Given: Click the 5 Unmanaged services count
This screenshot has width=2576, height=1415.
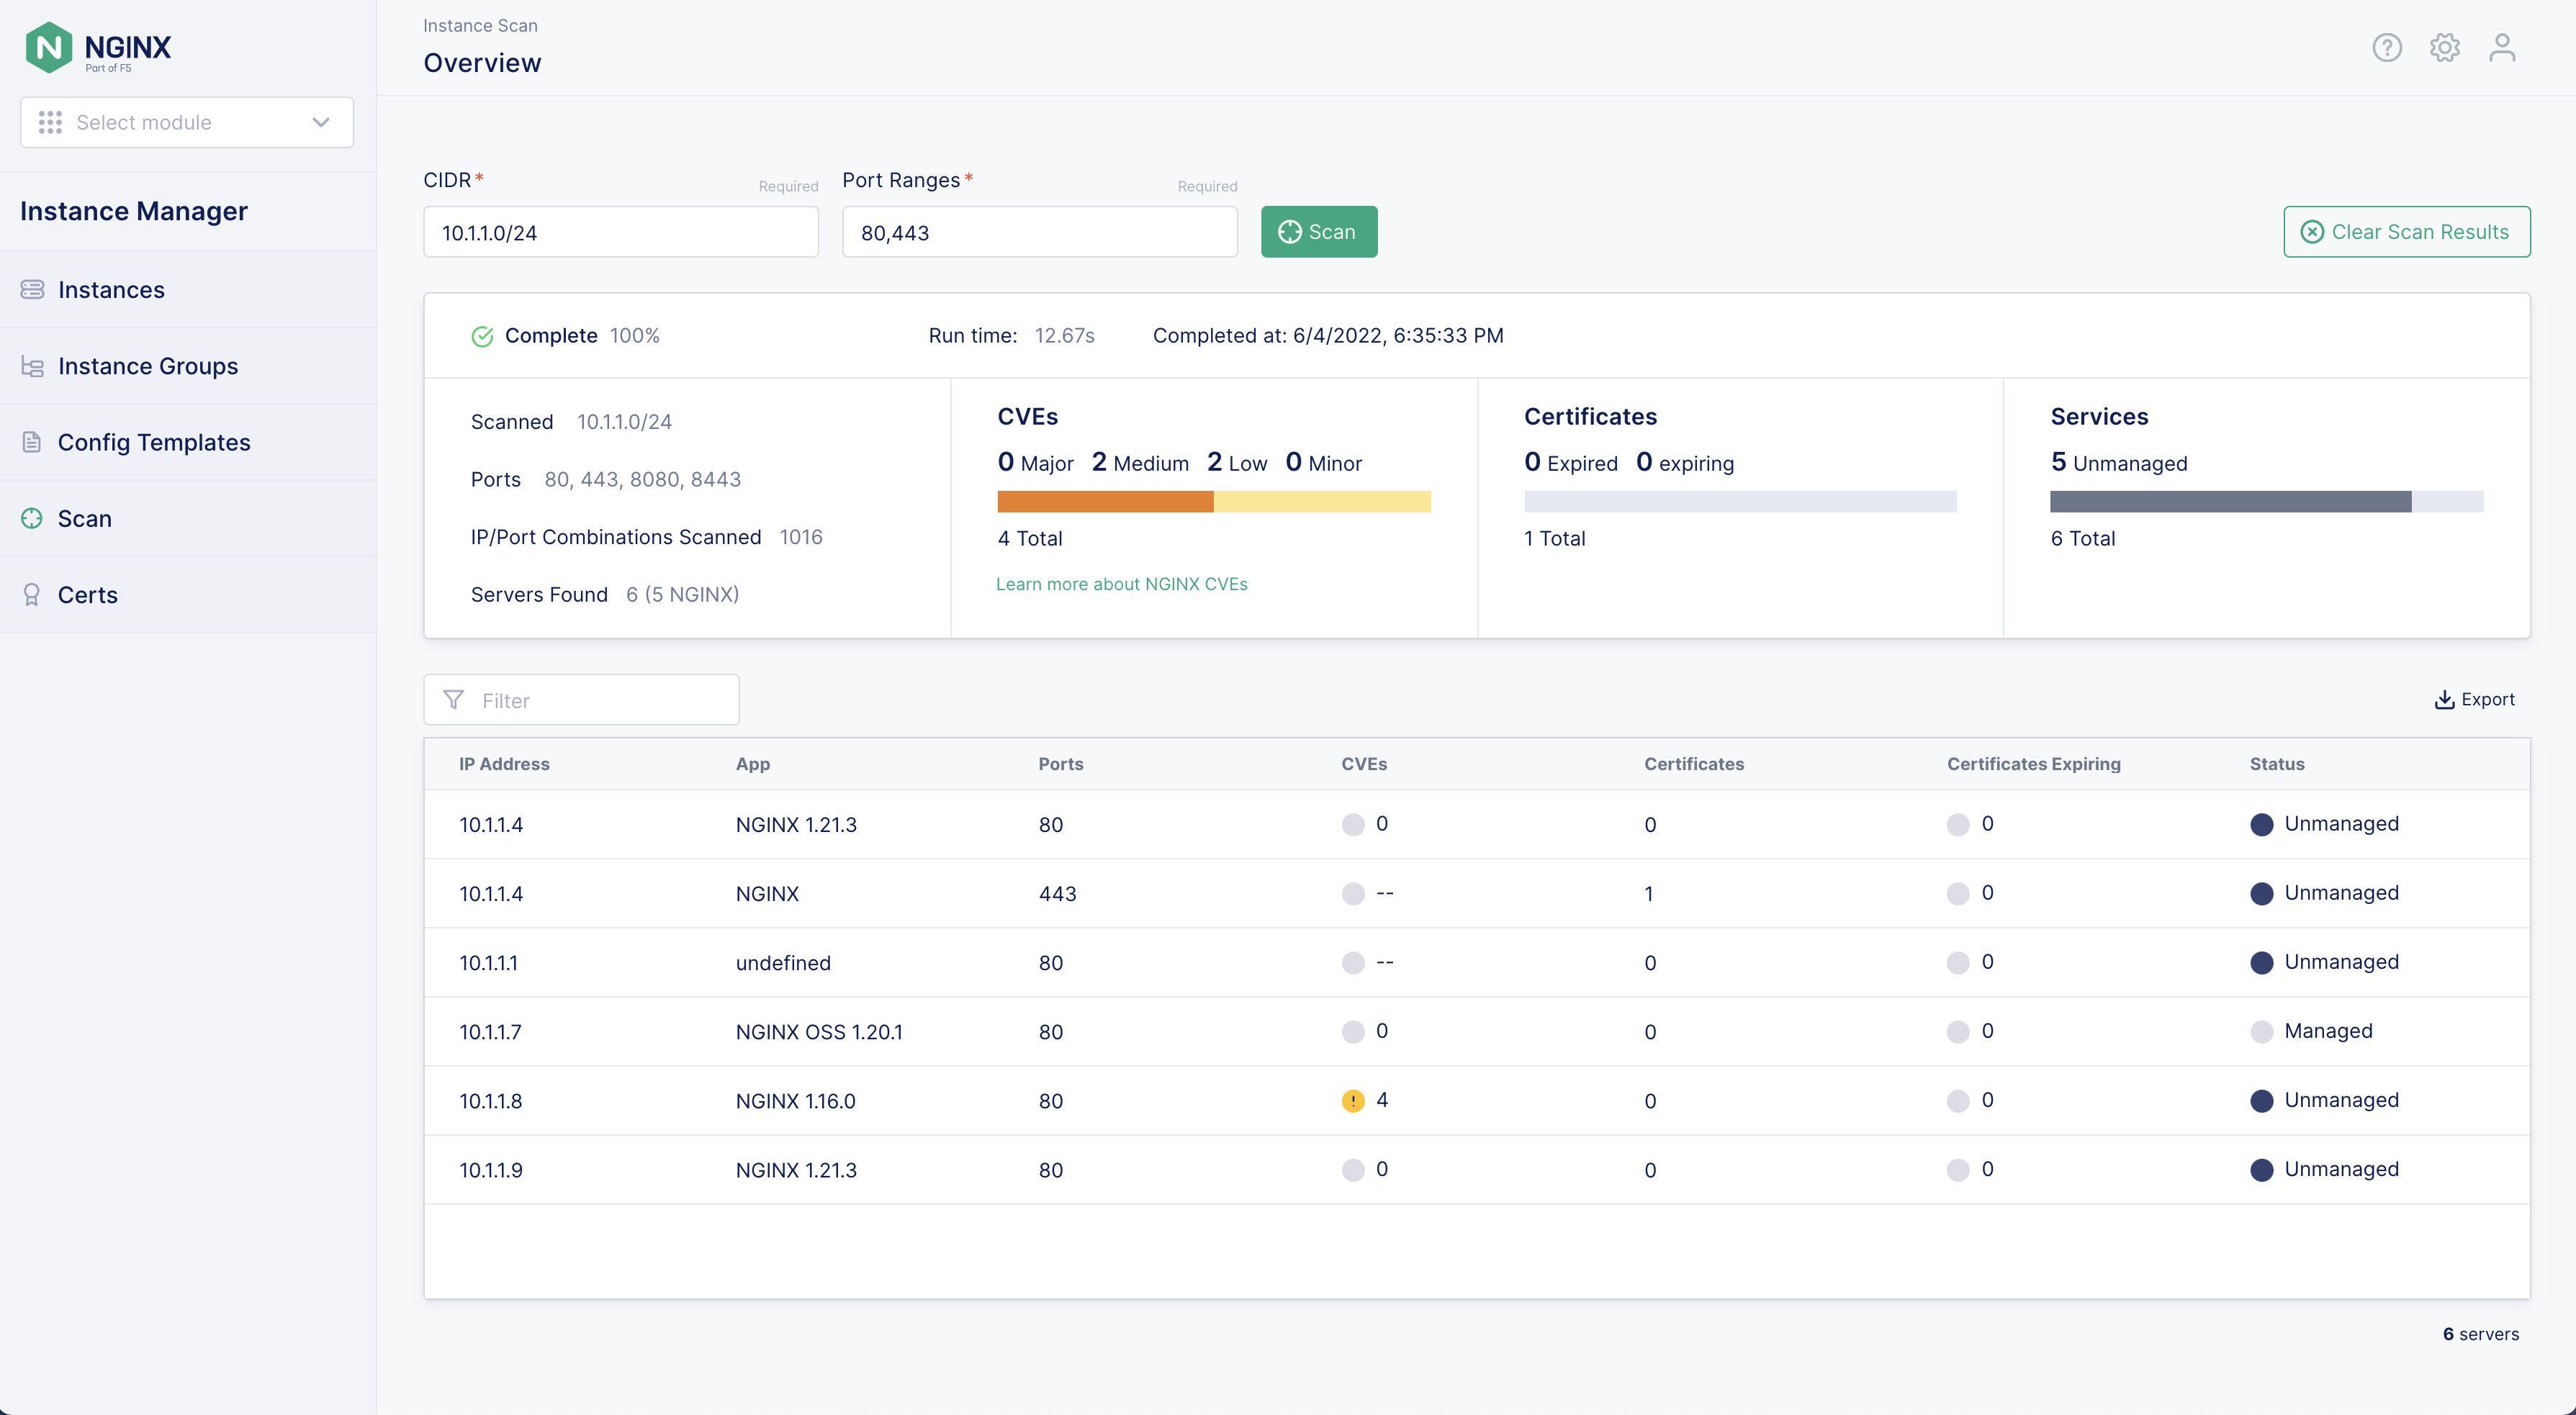Looking at the screenshot, I should [x=2119, y=462].
